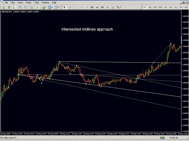Open the Help menu
189x142 pixels.
point(54,2)
